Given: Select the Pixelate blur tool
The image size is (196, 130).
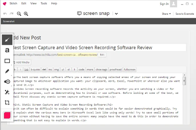Looking at the screenshot, I should pos(7,92).
